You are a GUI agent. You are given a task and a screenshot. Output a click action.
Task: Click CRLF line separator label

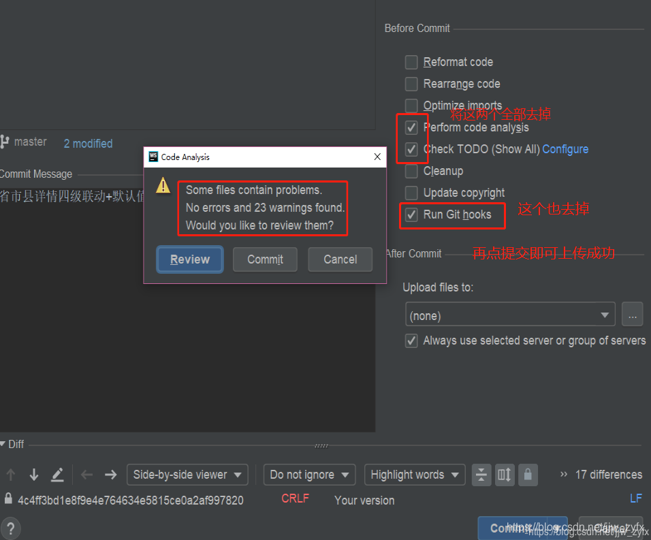(295, 498)
